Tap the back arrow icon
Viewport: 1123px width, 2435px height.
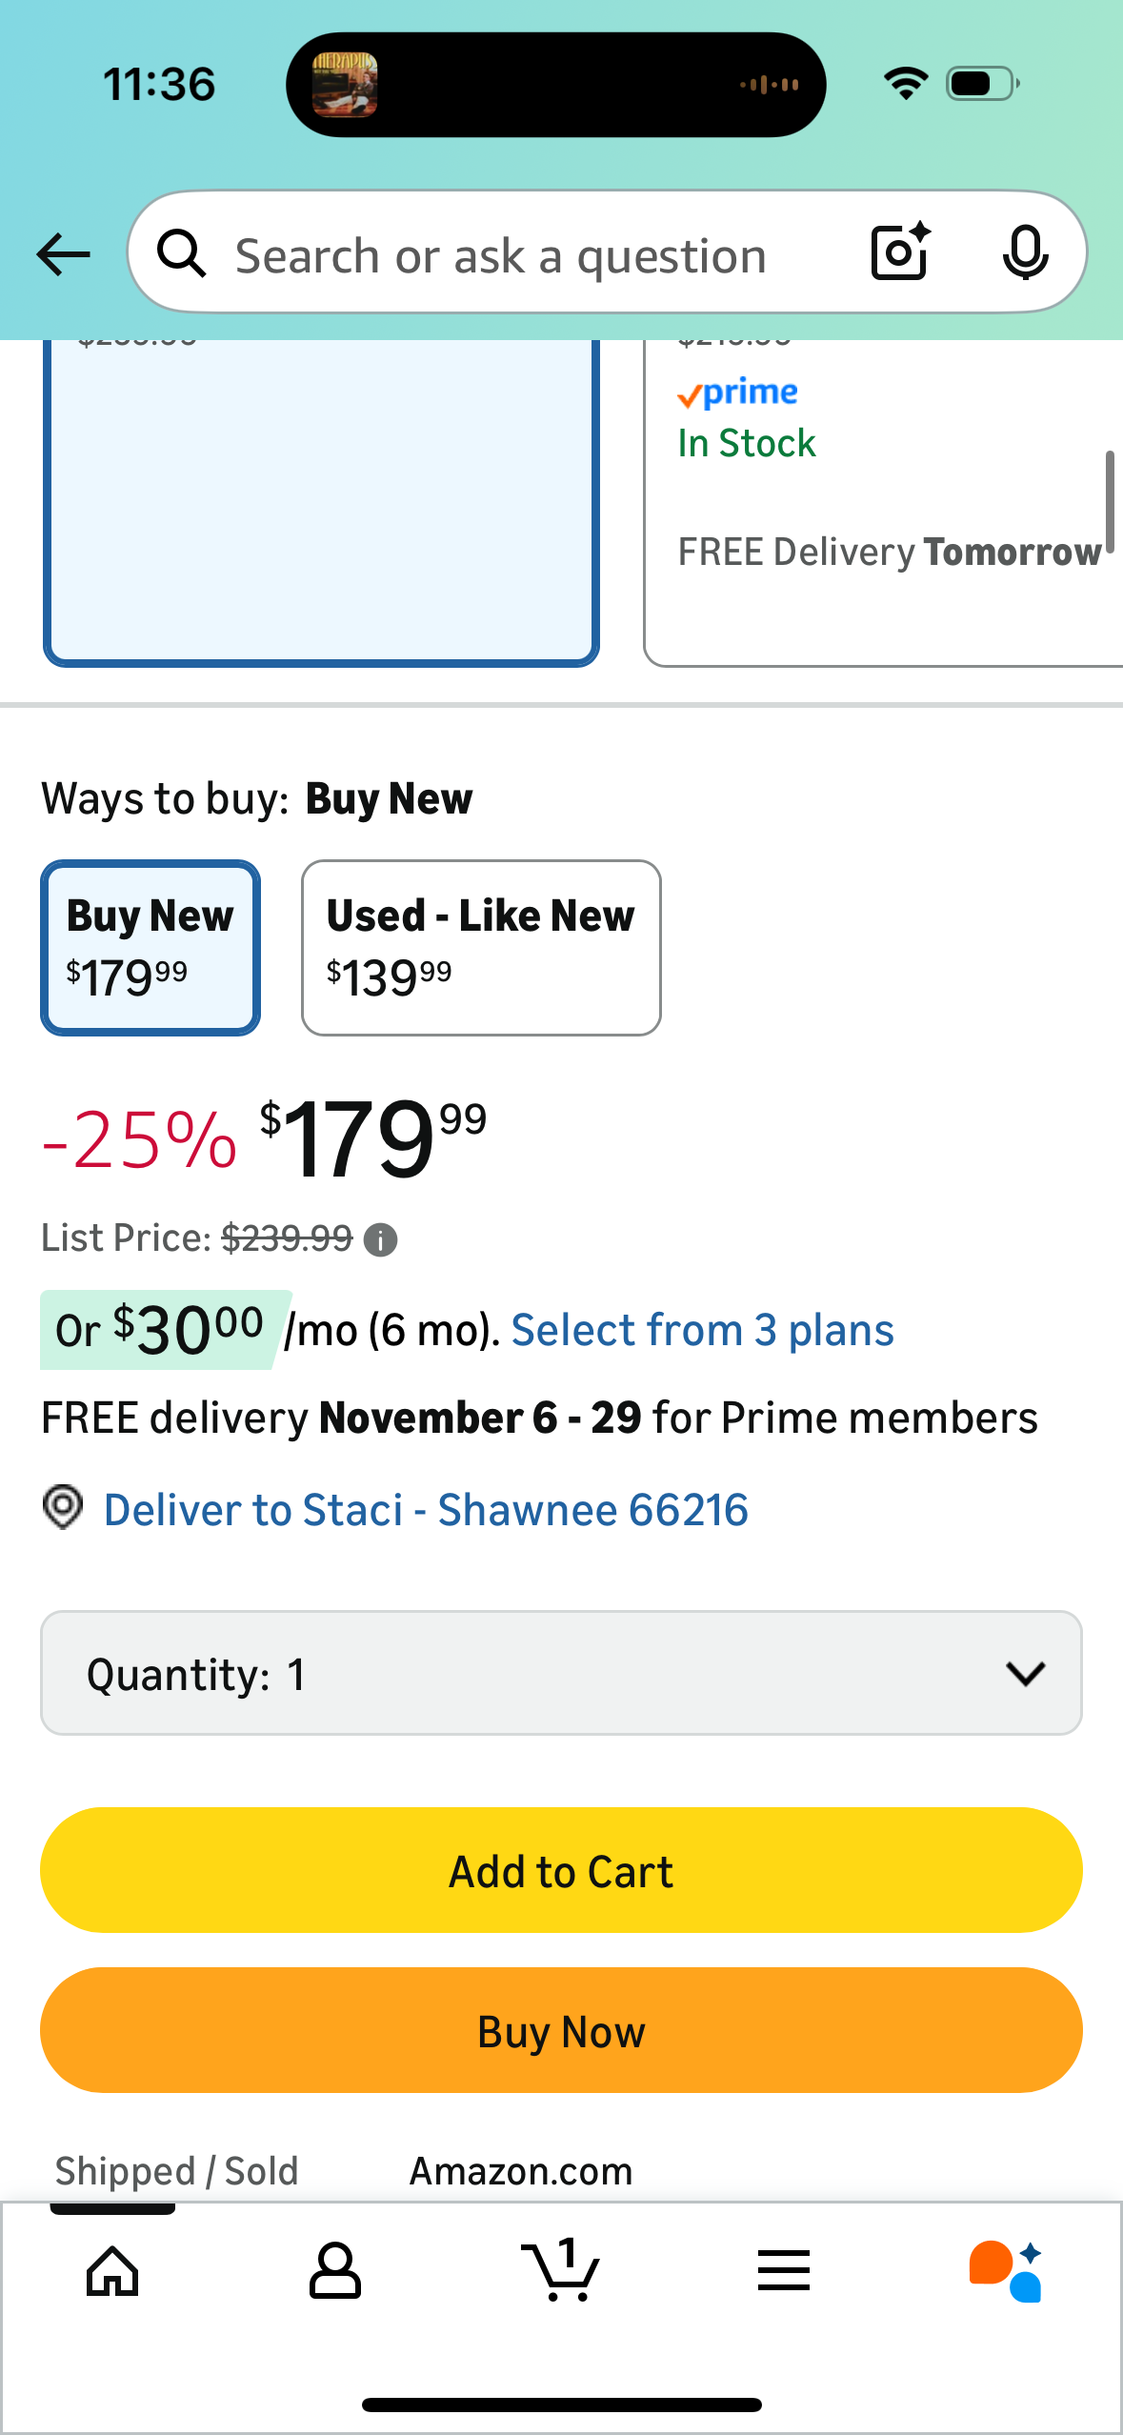click(63, 255)
